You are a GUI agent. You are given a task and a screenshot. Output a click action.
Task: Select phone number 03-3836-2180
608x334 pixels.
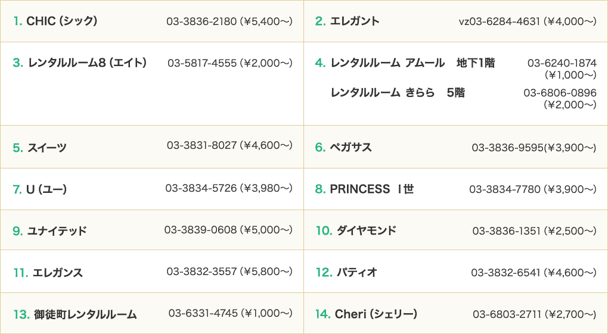click(201, 21)
